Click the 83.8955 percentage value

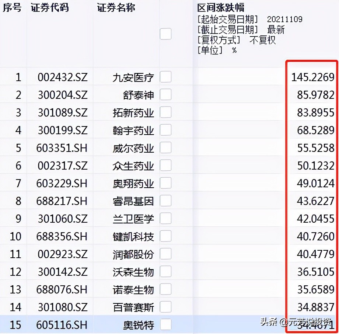[316, 112]
